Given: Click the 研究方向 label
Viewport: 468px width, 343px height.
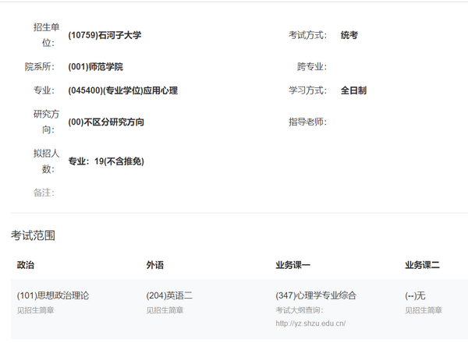Looking at the screenshot, I should [x=46, y=122].
